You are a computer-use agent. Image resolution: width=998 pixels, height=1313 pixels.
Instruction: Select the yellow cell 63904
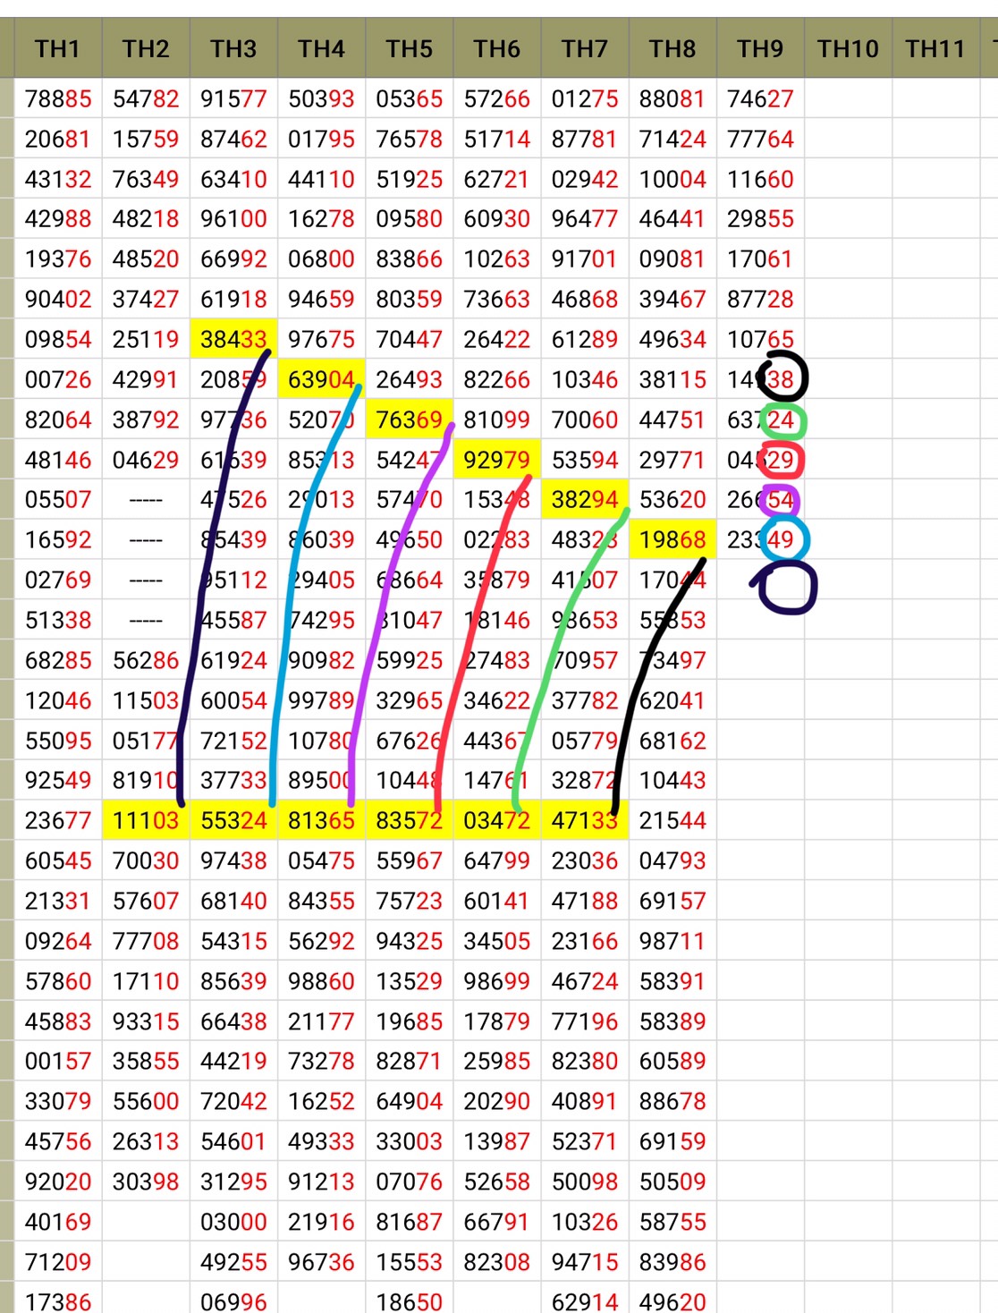(x=321, y=379)
